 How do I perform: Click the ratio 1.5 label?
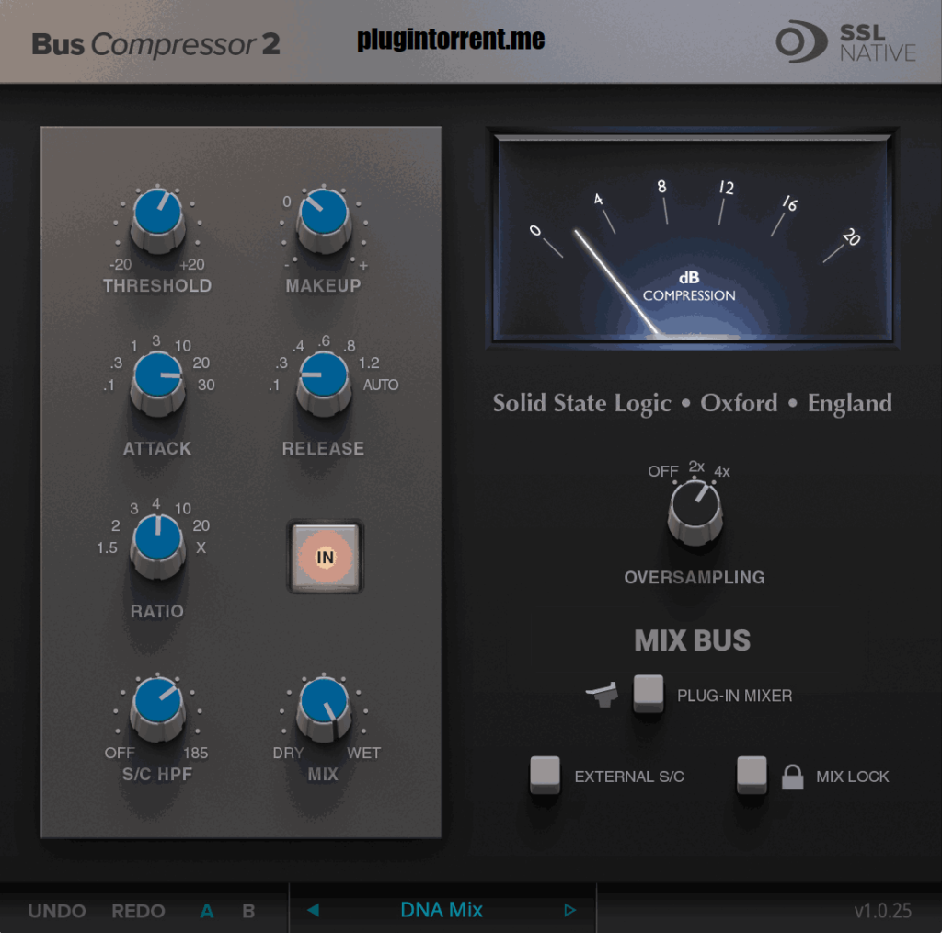pos(107,547)
